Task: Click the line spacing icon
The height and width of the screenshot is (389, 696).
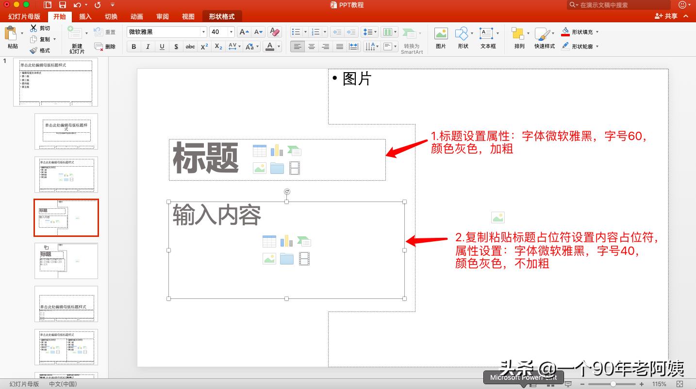Action: point(368,31)
